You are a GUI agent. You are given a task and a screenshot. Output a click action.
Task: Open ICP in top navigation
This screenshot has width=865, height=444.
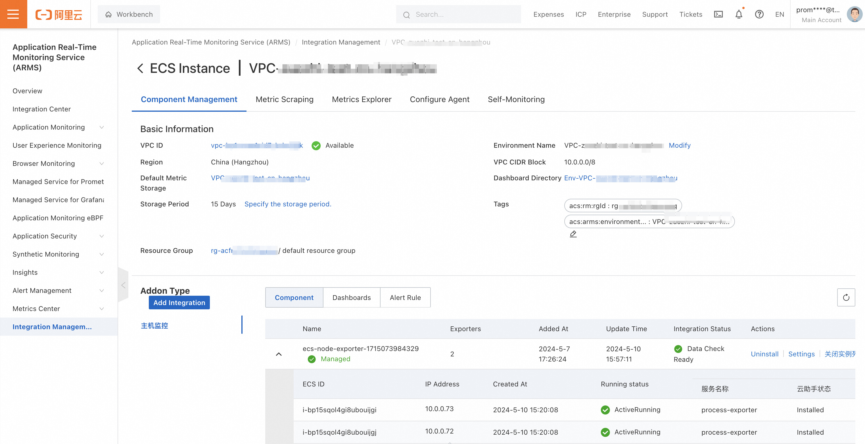[x=581, y=14]
